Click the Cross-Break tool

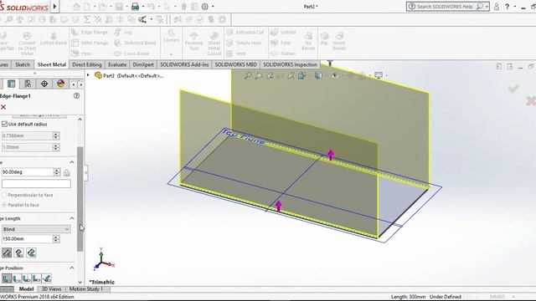(132, 54)
